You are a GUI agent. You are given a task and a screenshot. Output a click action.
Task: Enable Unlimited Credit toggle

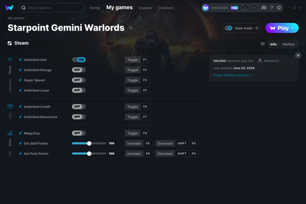tap(79, 107)
